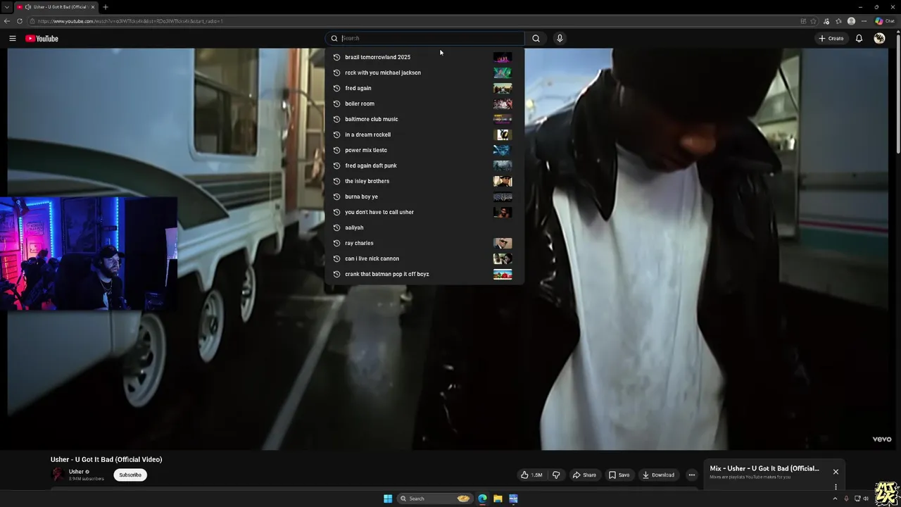Choose burna boy ye suggestion
901x507 pixels.
pos(424,196)
